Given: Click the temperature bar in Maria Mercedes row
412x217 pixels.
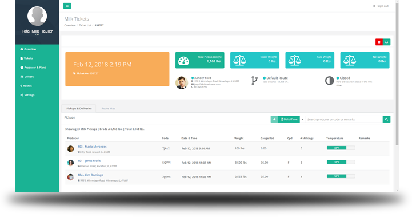Looking at the screenshot, I should pyautogui.click(x=341, y=148).
